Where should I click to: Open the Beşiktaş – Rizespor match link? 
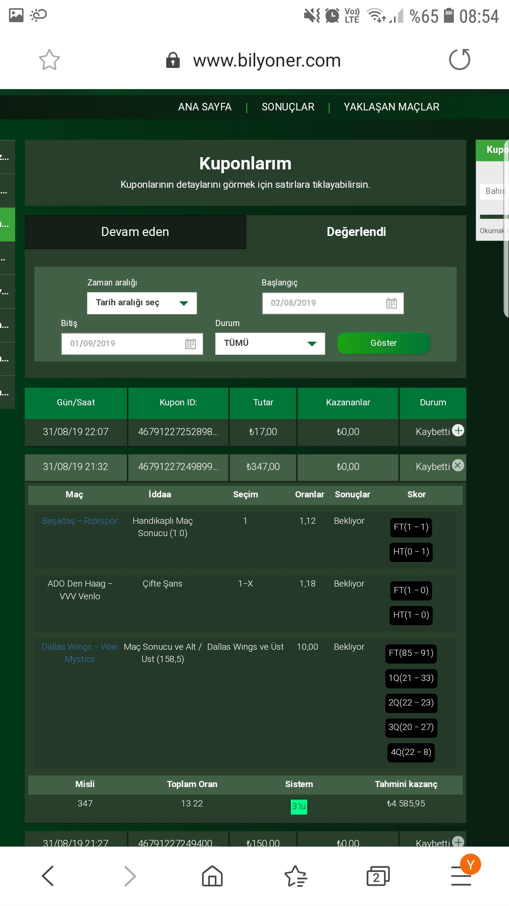80,521
